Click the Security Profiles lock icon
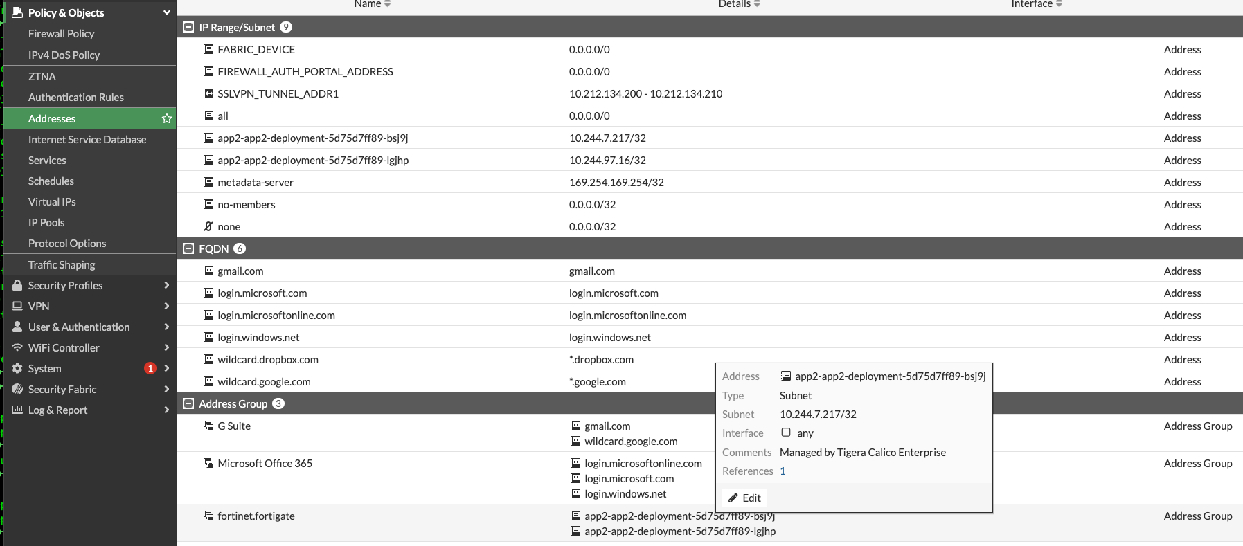Screen dimensions: 1243x546 17,285
